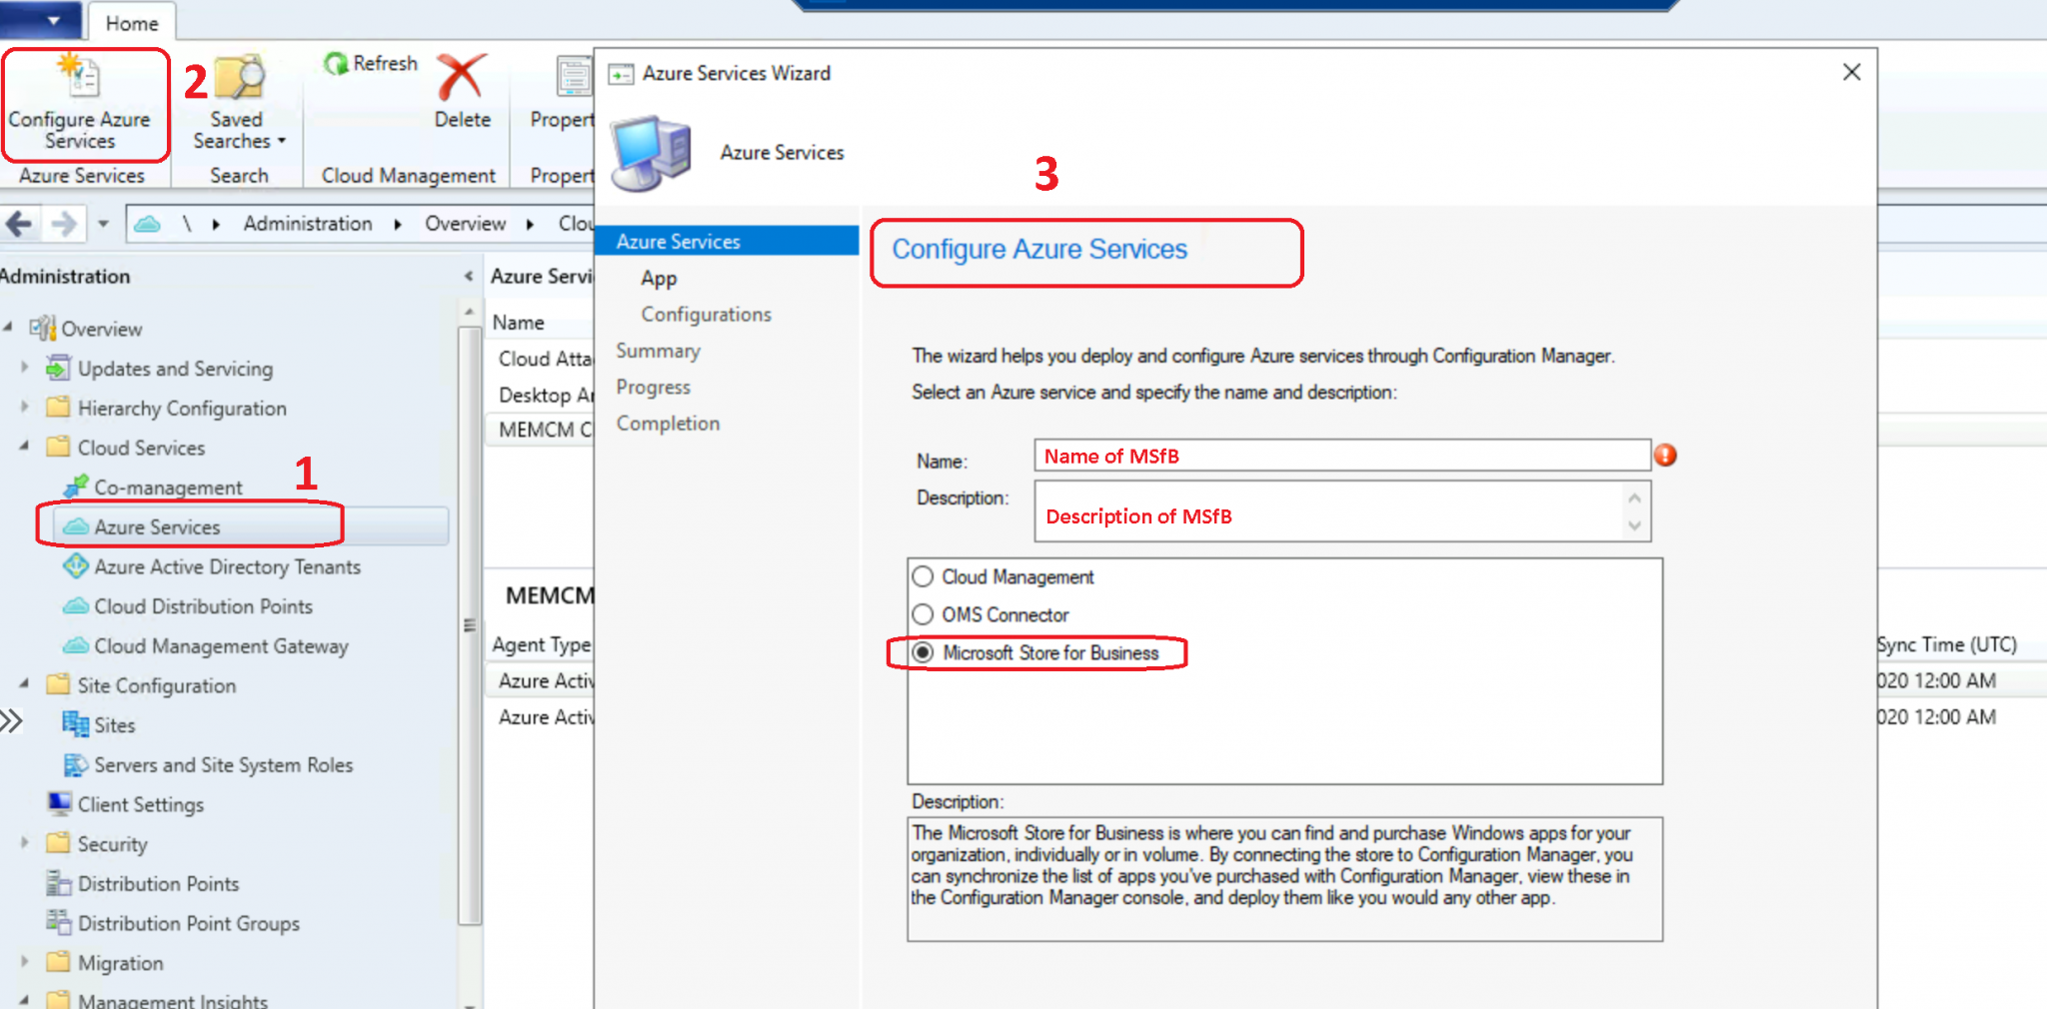Select the Cloud Management Gateway node
Viewport: 2047px width, 1009px height.
pyautogui.click(x=221, y=646)
